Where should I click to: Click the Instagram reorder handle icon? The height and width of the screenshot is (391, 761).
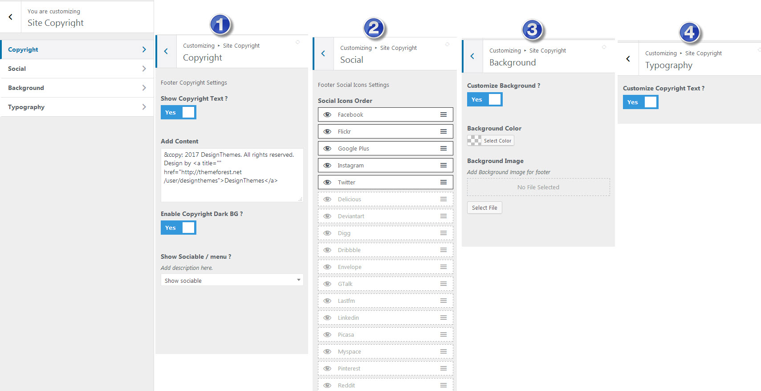point(444,165)
